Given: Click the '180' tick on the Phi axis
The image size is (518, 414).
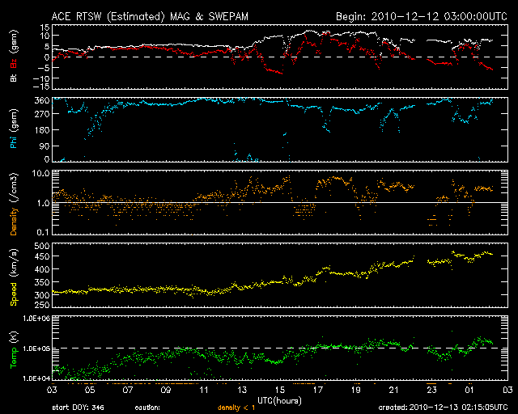Looking at the screenshot, I should [x=42, y=130].
